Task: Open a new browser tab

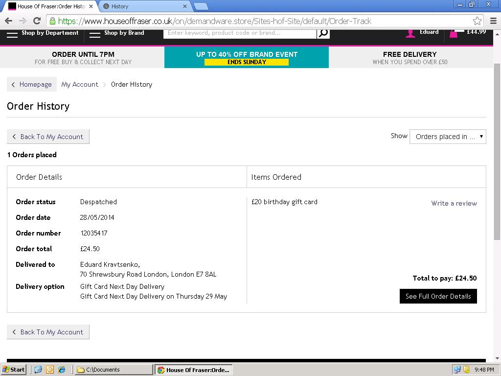Action: point(201,6)
